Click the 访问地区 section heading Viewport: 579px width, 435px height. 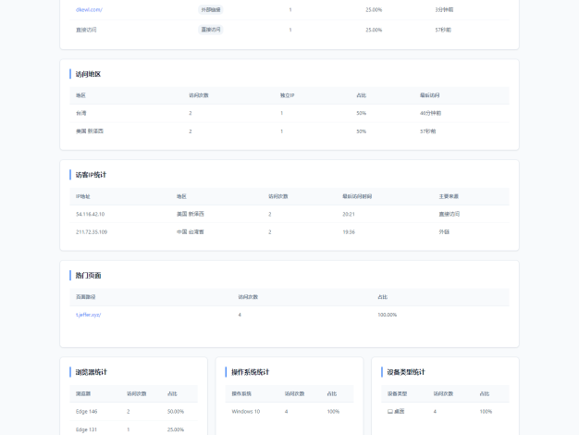[x=88, y=74]
